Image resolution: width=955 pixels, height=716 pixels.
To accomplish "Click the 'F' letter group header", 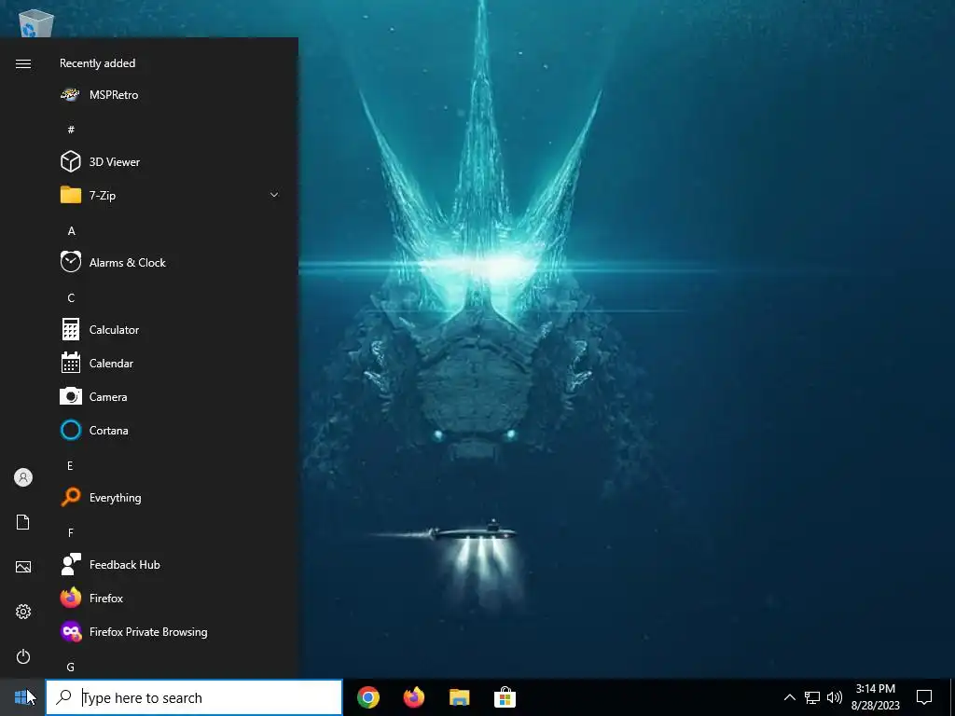I will click(71, 532).
